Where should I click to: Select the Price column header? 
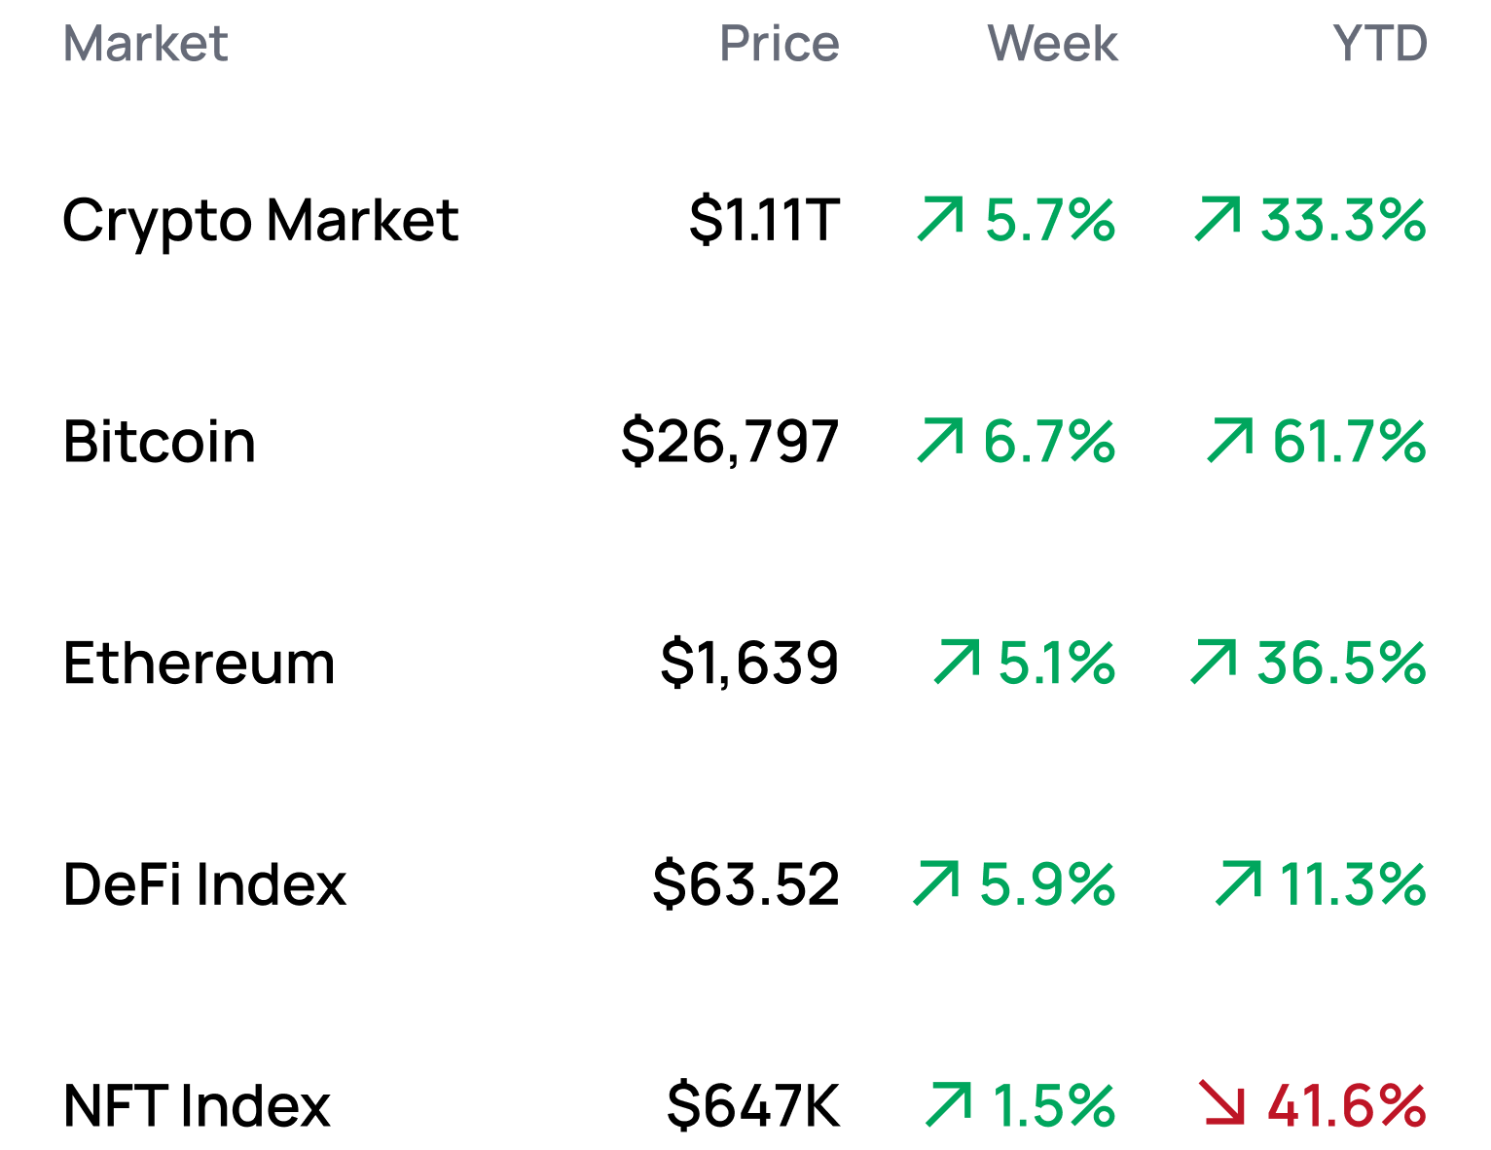779,44
